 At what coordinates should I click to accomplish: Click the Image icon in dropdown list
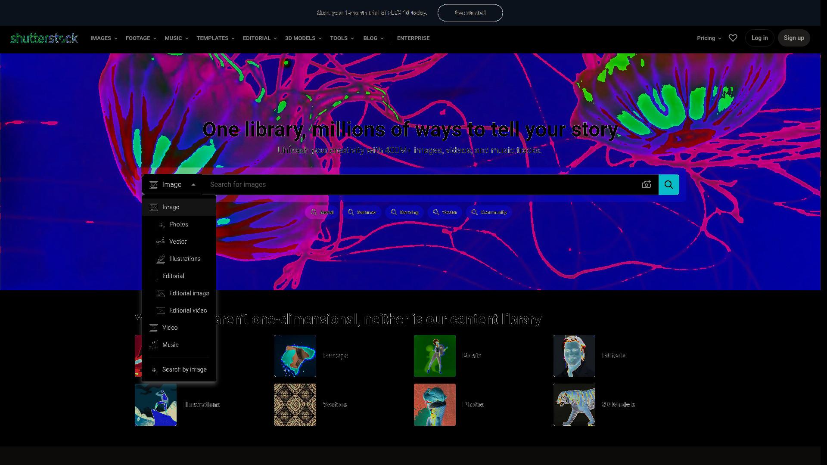[154, 207]
